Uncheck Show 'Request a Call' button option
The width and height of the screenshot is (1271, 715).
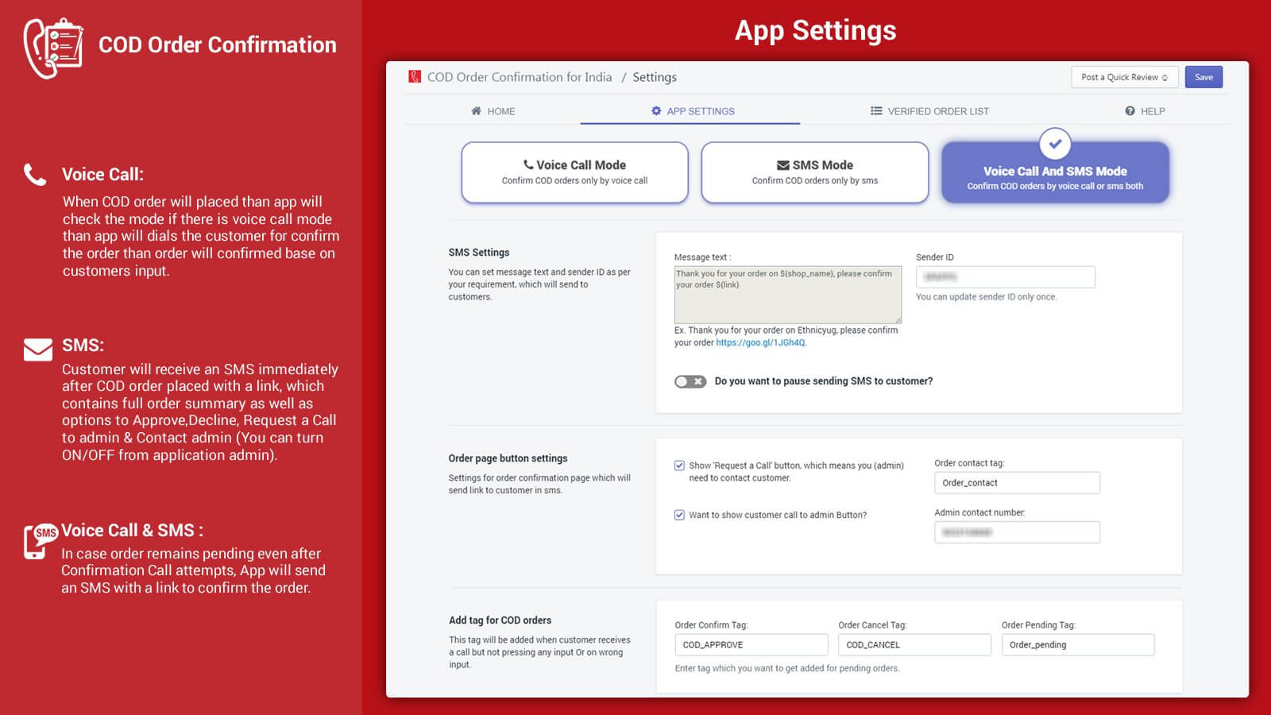[x=679, y=464]
